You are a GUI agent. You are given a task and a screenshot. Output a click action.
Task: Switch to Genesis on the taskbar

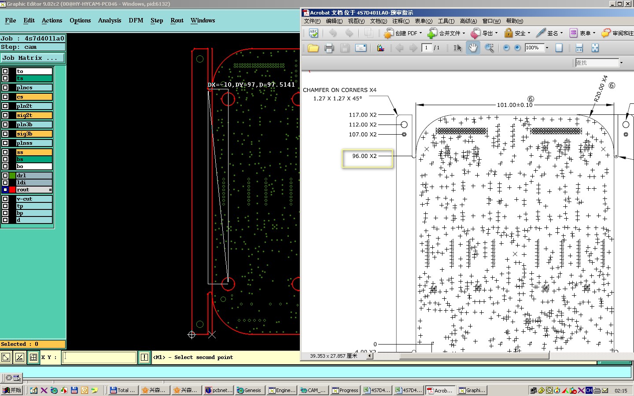point(250,390)
